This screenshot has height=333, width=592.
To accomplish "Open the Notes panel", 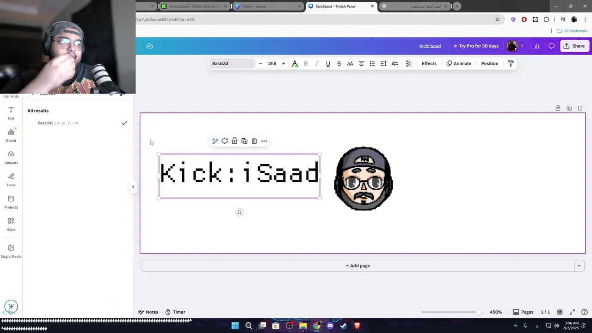I will (x=148, y=312).
